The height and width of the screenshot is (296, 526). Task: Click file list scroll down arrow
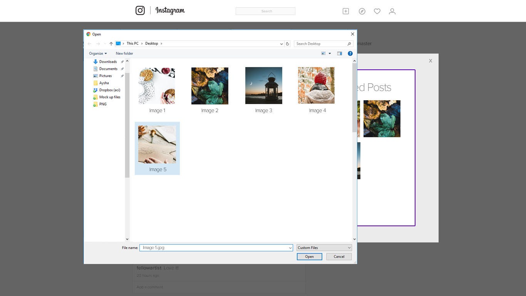[x=354, y=239]
